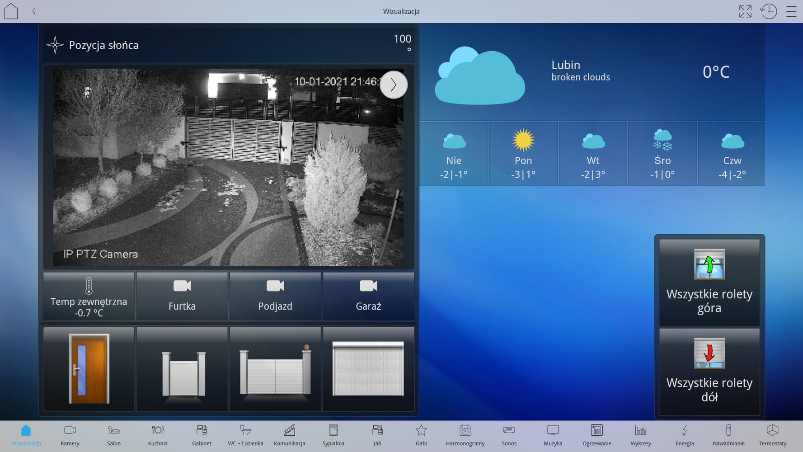Raise all blinds with Wszystkie rolety góra
This screenshot has width=803, height=452.
tap(709, 282)
